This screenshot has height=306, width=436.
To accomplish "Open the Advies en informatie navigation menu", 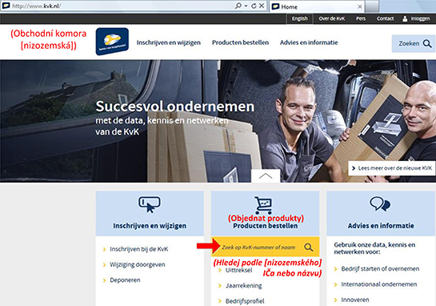I will click(309, 42).
